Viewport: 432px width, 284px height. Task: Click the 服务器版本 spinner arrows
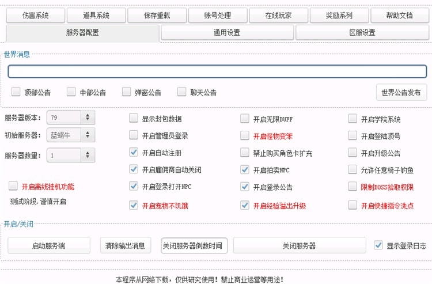point(87,118)
